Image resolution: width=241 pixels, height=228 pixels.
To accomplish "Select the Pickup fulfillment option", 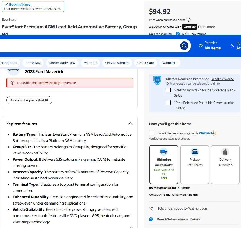I will point(195,165).
